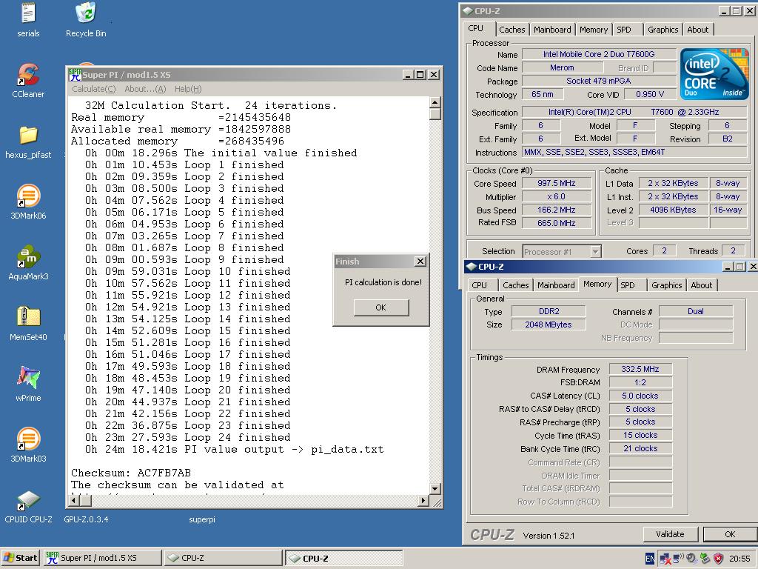Click OK in the Finish dialog
Viewport: 758px width, 569px height.
click(x=381, y=307)
